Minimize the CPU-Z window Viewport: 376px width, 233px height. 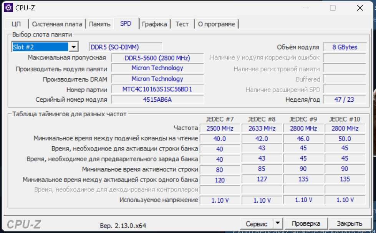(x=306, y=8)
